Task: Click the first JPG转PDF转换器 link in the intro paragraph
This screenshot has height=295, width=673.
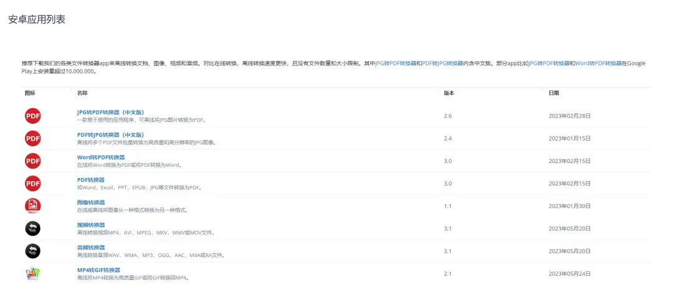Action: 396,63
